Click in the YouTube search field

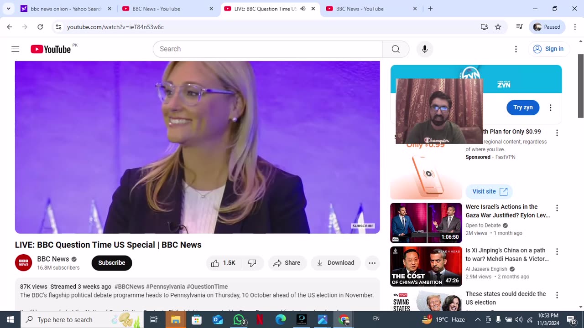267,49
